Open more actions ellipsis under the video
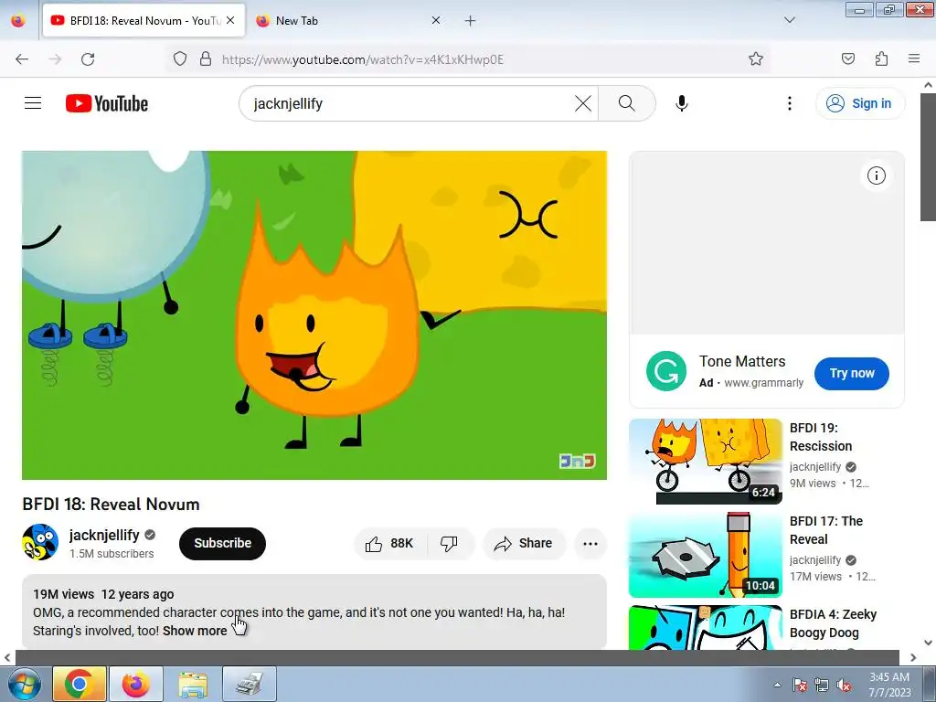 (590, 543)
